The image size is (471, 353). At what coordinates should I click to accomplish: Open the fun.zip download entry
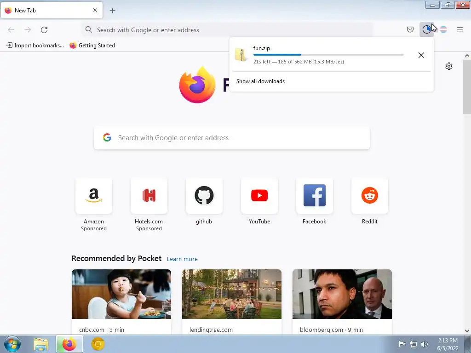pyautogui.click(x=322, y=55)
